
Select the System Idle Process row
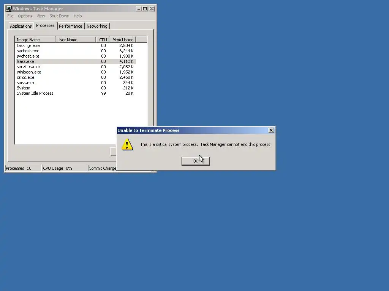(76, 93)
